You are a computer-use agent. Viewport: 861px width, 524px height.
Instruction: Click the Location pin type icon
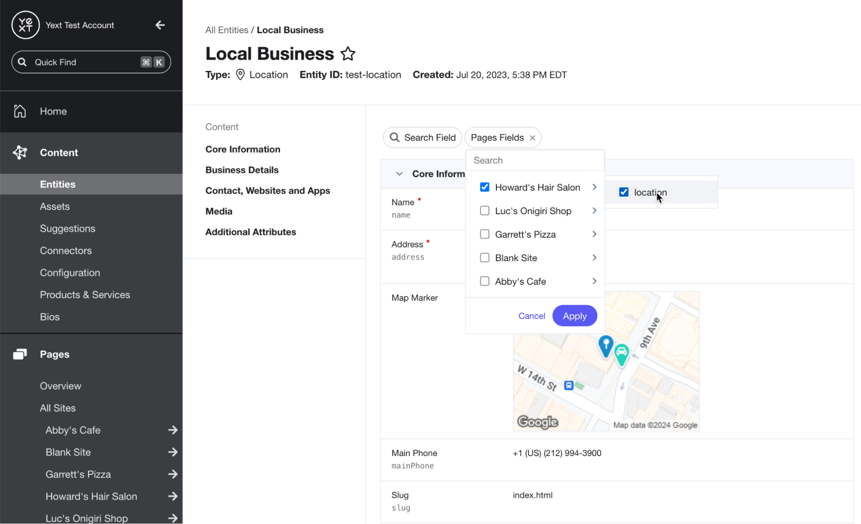(240, 74)
